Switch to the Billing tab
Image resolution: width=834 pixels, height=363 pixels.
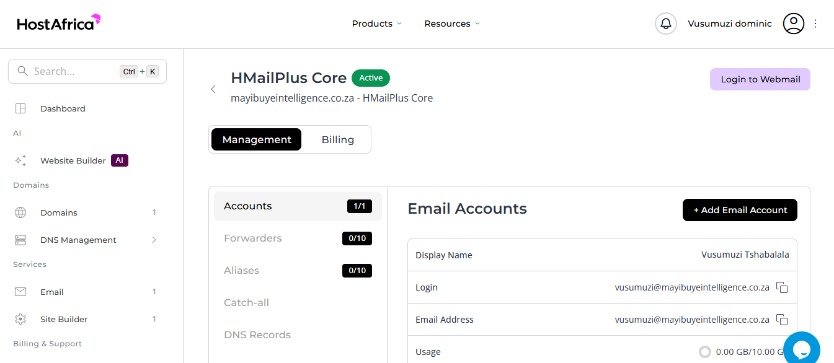pos(338,139)
